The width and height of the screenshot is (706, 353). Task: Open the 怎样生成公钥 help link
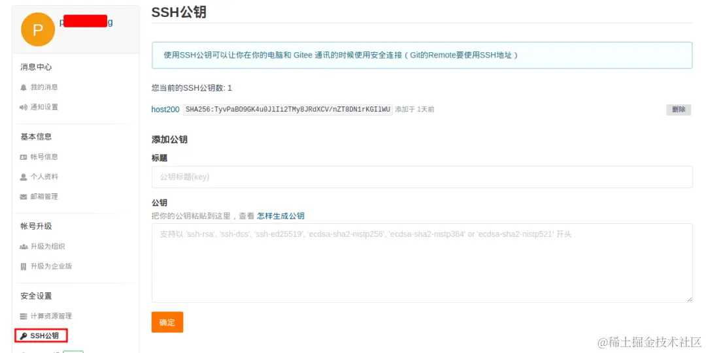pos(280,216)
